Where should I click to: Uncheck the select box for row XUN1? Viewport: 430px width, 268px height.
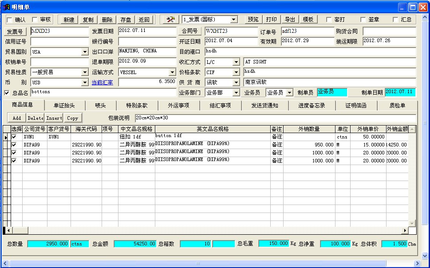pyautogui.click(x=14, y=137)
